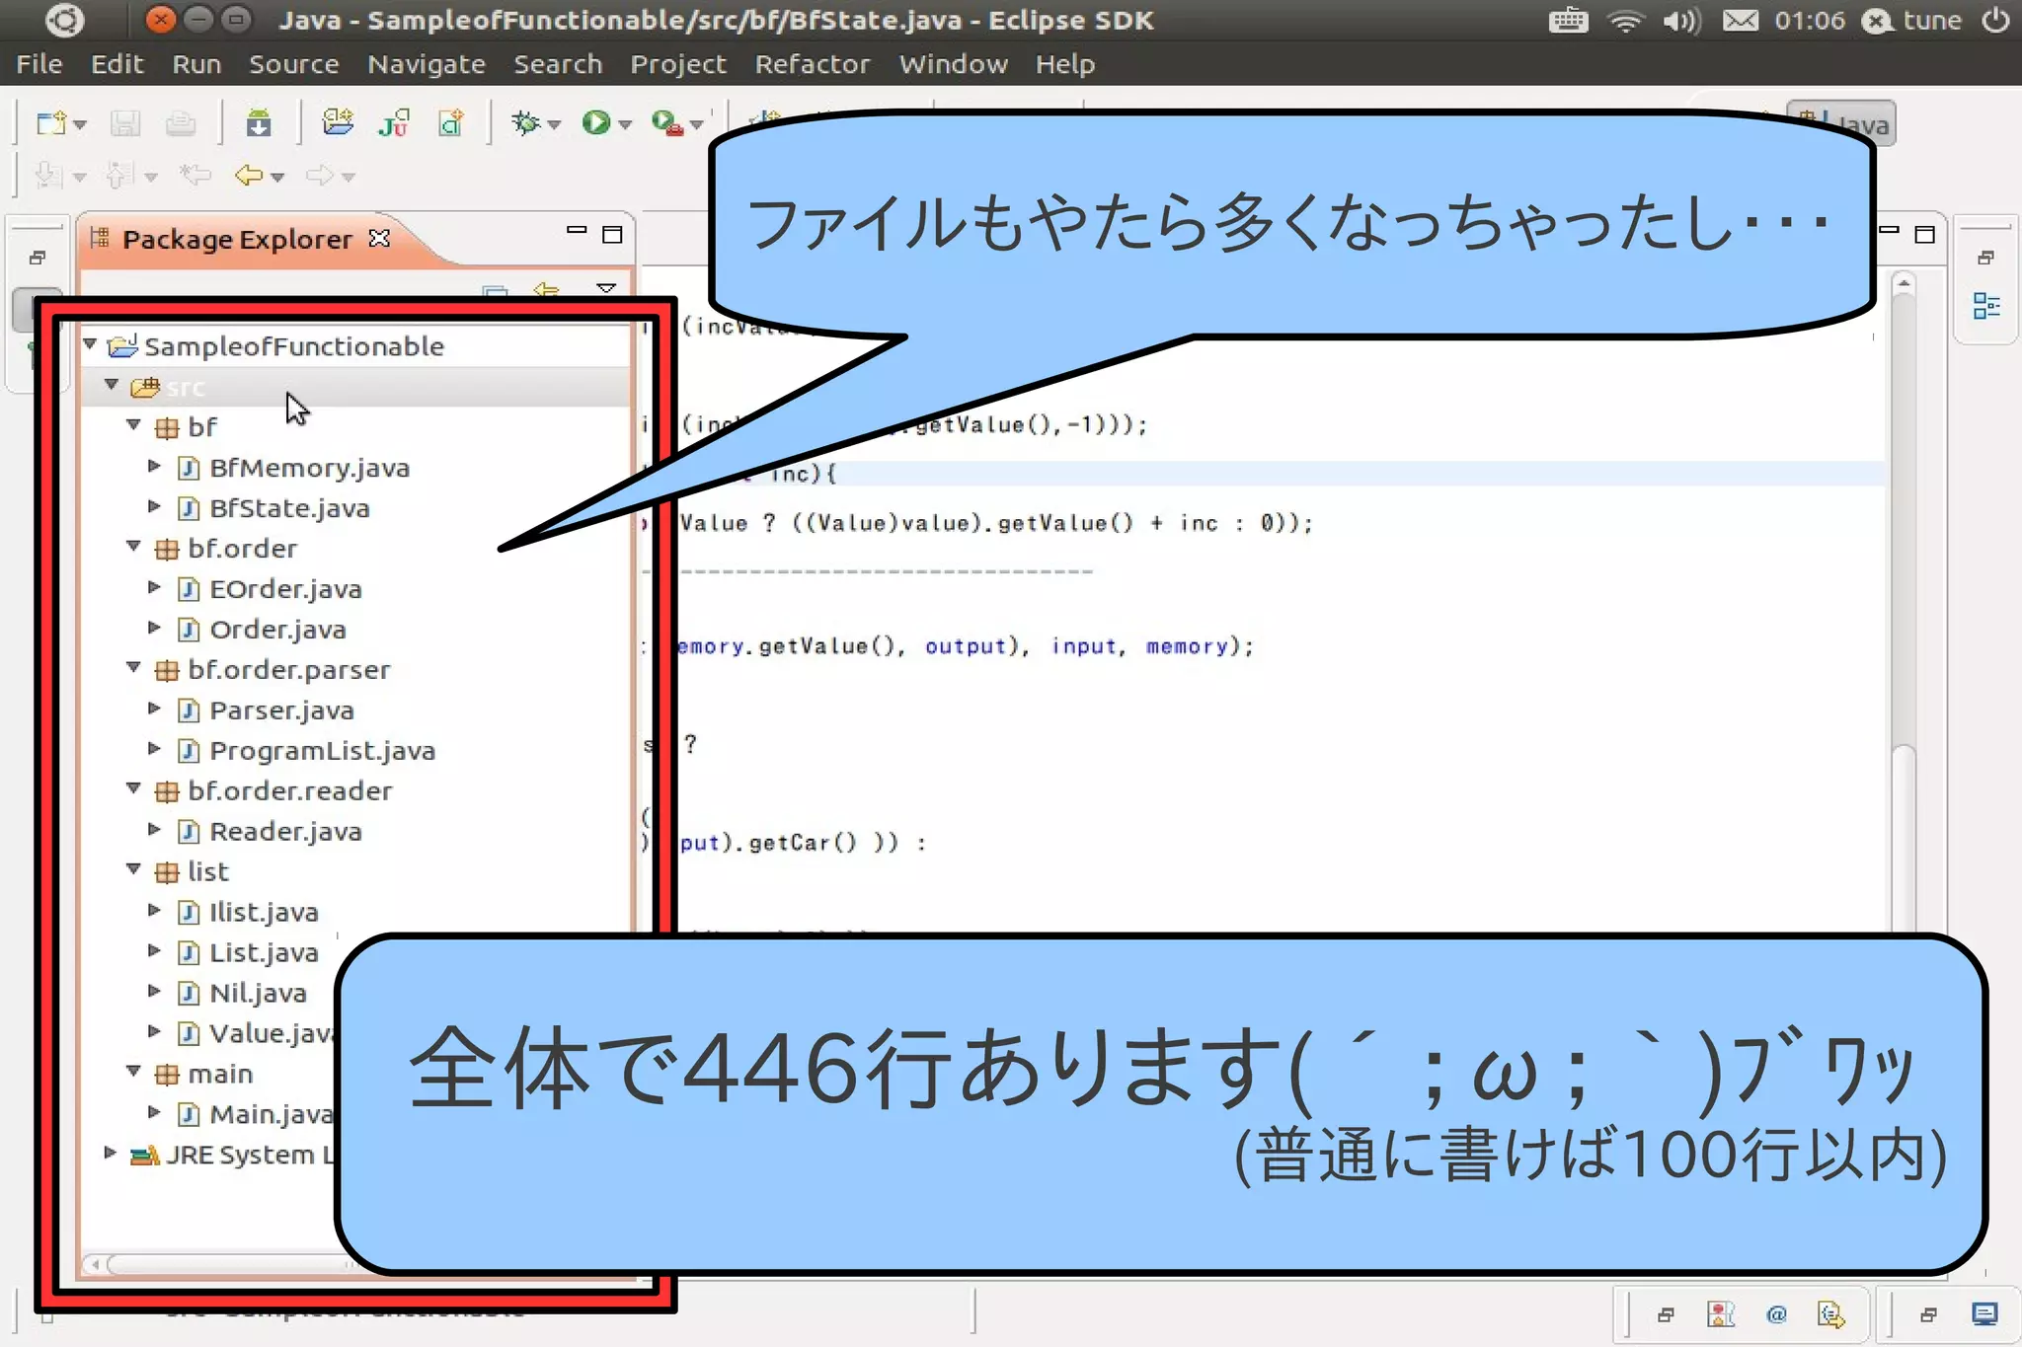The width and height of the screenshot is (2022, 1347).
Task: Click the Outline view icon on right
Action: 1986,306
